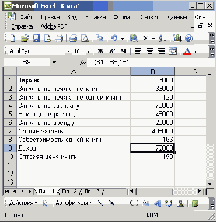The width and height of the screenshot is (216, 222).
Task: Open the Вставка menu
Action: 96,17
